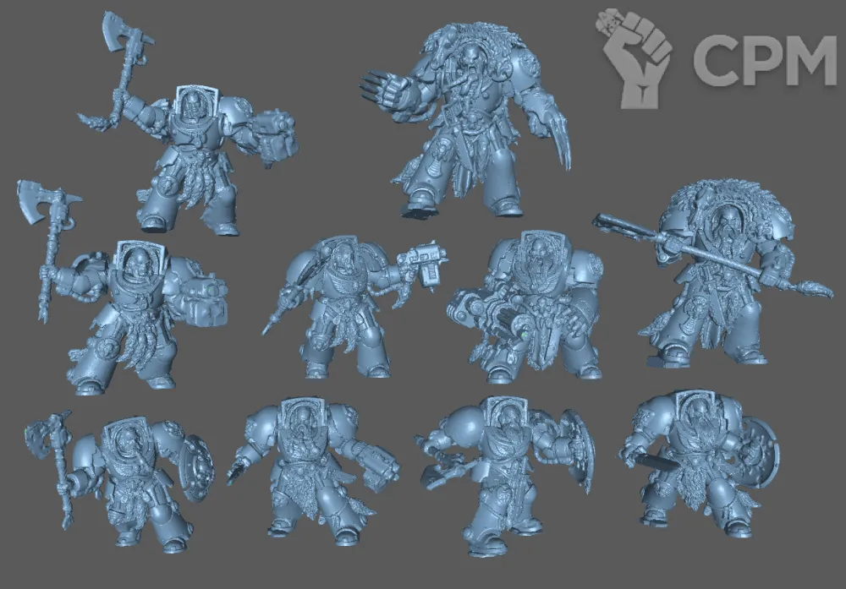Click the CPM watermark text
This screenshot has width=846, height=589.
[764, 59]
